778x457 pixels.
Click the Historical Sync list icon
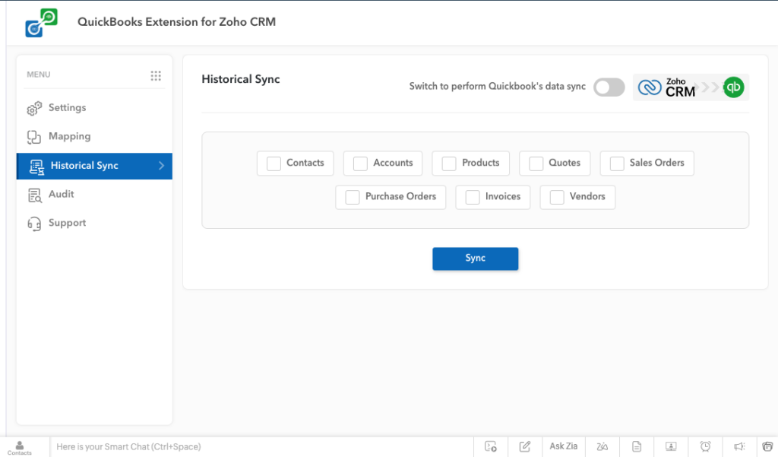click(x=36, y=167)
